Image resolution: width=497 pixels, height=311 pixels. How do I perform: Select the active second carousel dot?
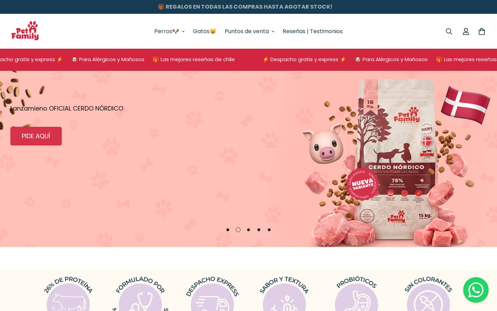pyautogui.click(x=238, y=230)
